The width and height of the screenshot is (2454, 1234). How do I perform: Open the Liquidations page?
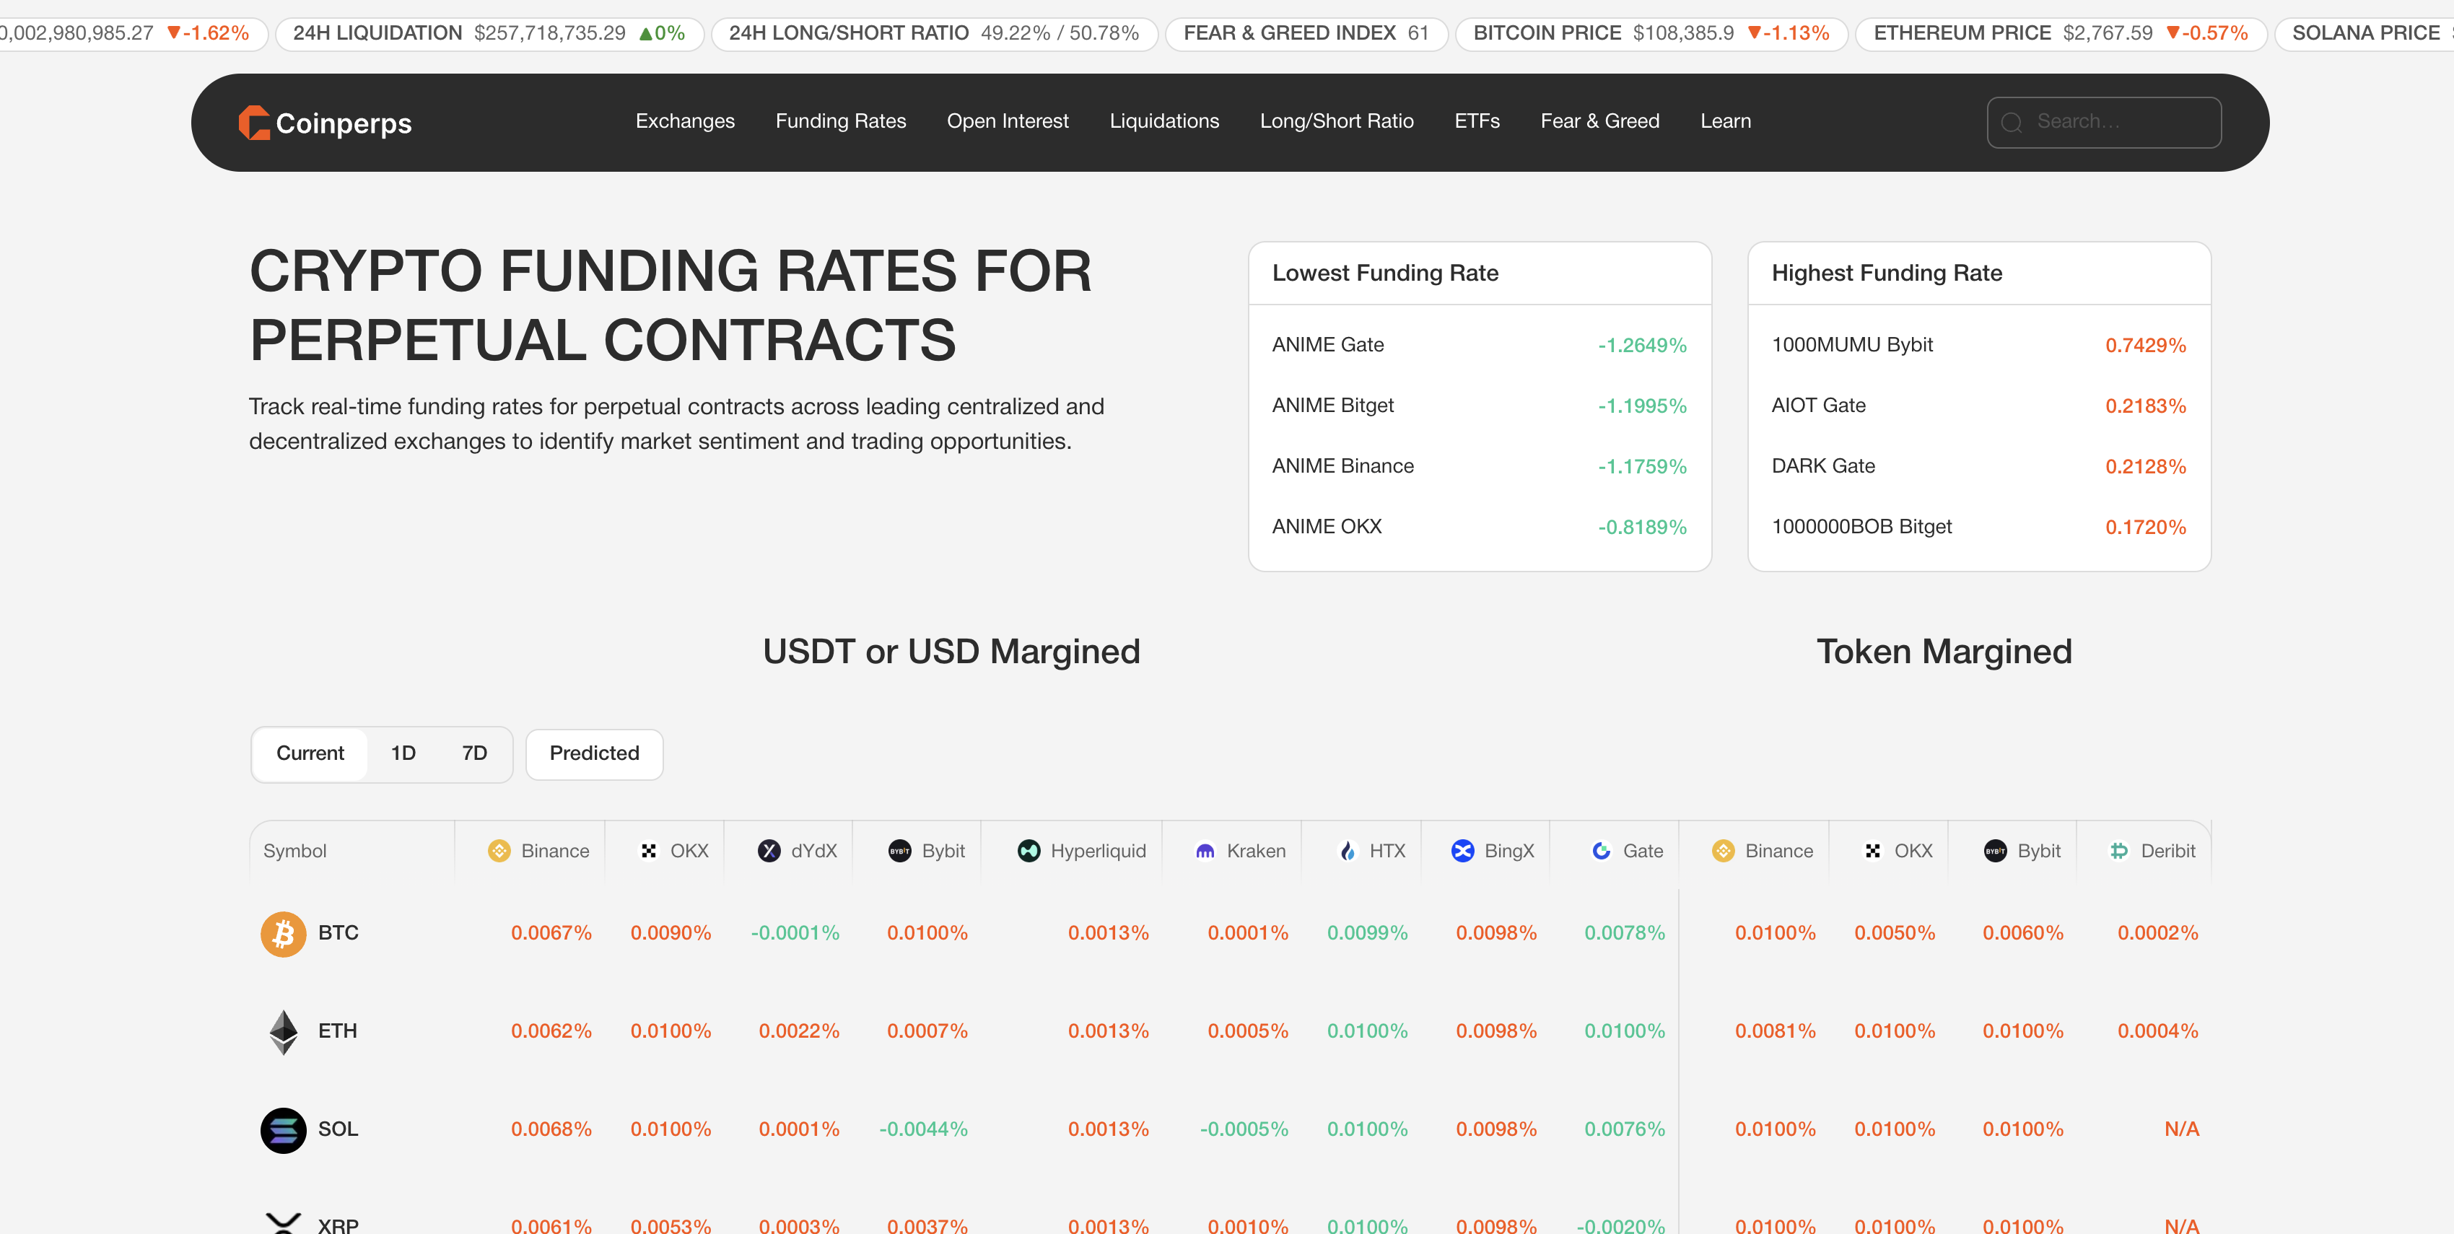coord(1164,121)
